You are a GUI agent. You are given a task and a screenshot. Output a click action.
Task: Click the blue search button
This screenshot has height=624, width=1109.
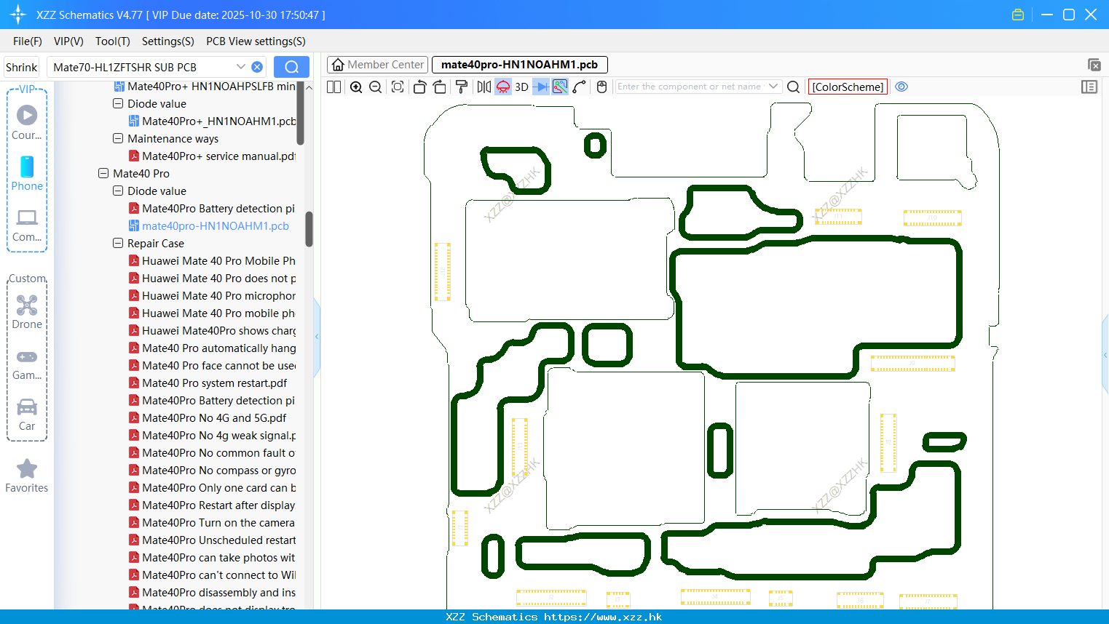(x=291, y=67)
